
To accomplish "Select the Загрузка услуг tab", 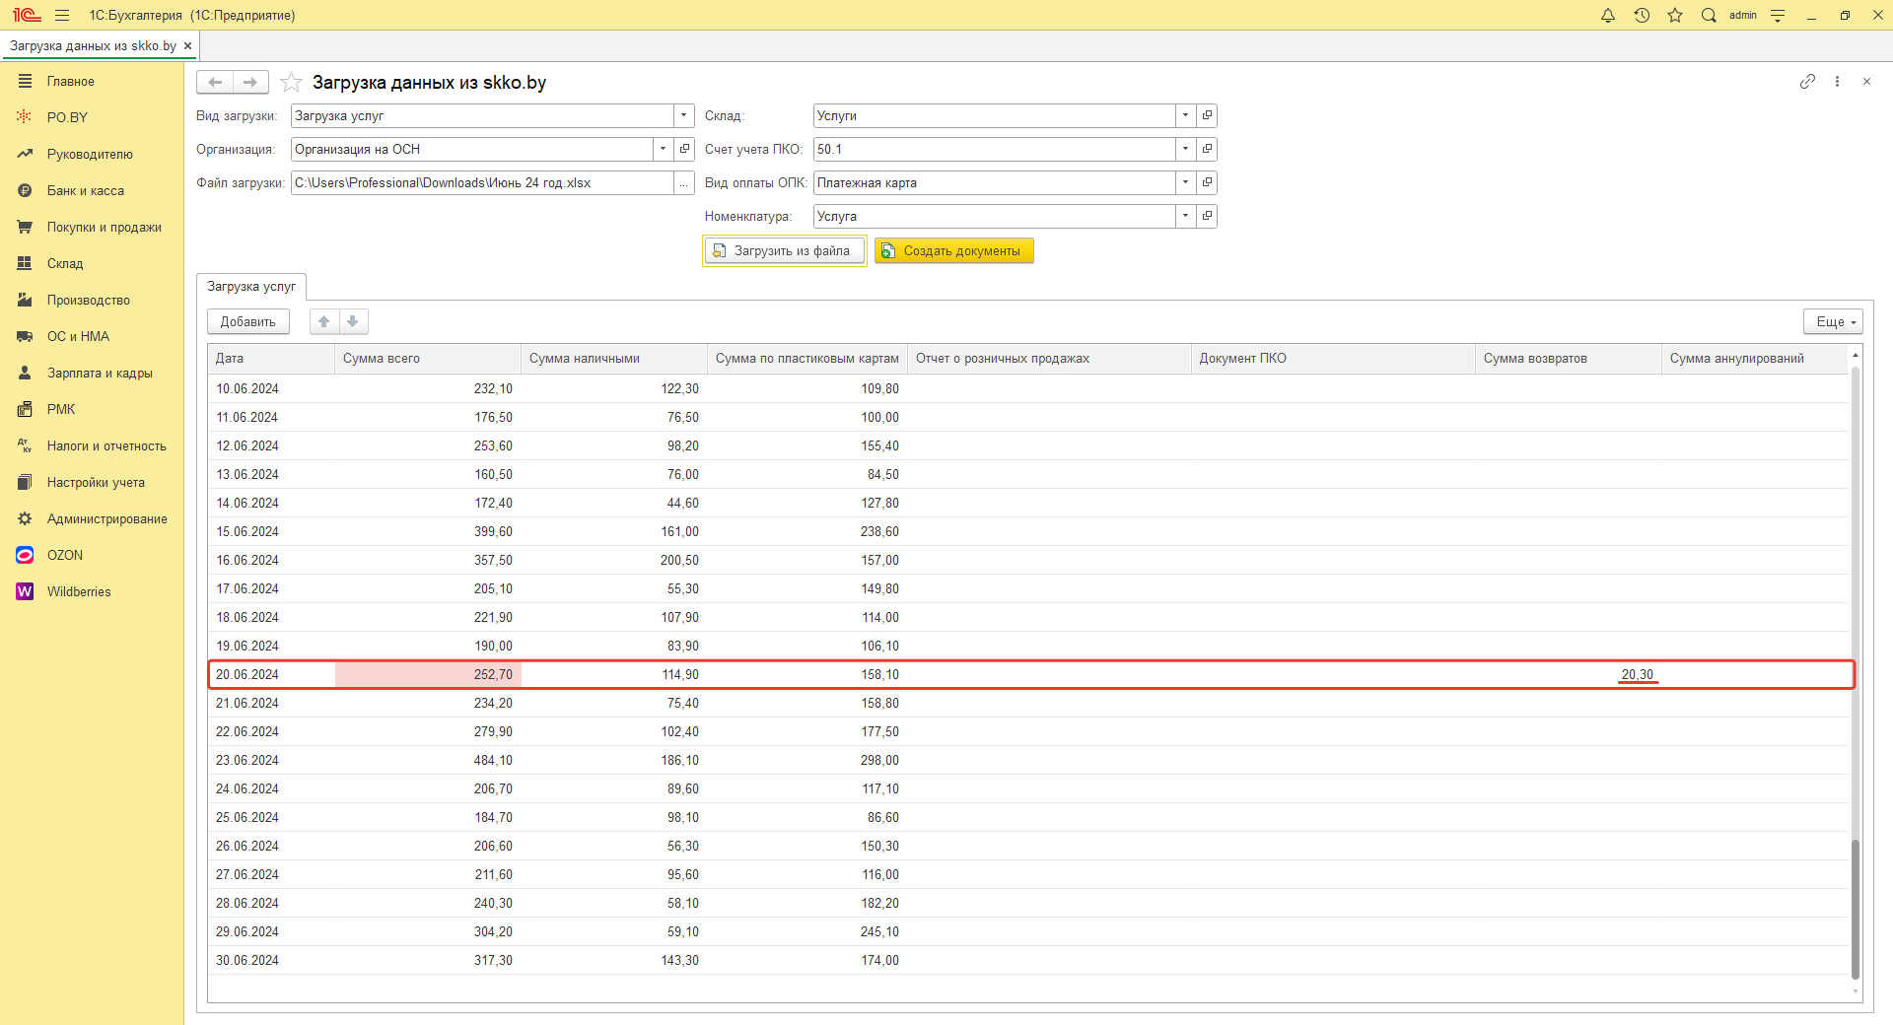I will pyautogui.click(x=251, y=287).
